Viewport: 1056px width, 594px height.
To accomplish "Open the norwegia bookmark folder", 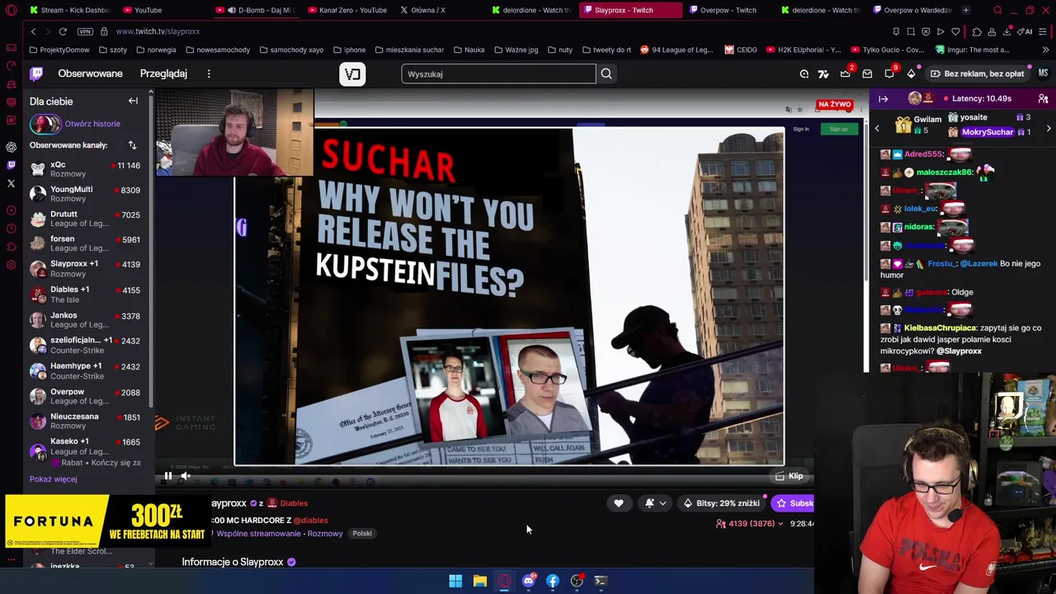I will [156, 49].
